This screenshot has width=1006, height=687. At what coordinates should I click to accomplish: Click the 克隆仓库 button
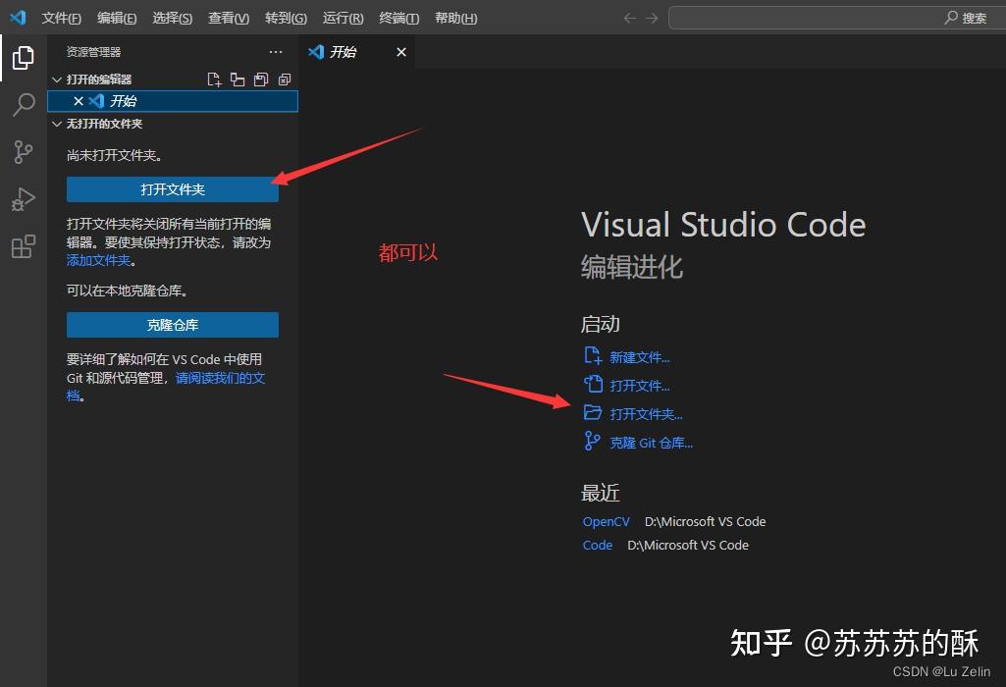[173, 324]
